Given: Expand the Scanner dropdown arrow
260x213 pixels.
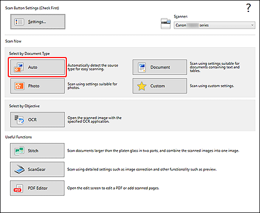Looking at the screenshot, I should [x=252, y=25].
